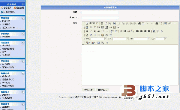Insert a checkbox field from the toolbar
Image resolution: width=180 pixels, height=110 pixels.
[x=91, y=27]
